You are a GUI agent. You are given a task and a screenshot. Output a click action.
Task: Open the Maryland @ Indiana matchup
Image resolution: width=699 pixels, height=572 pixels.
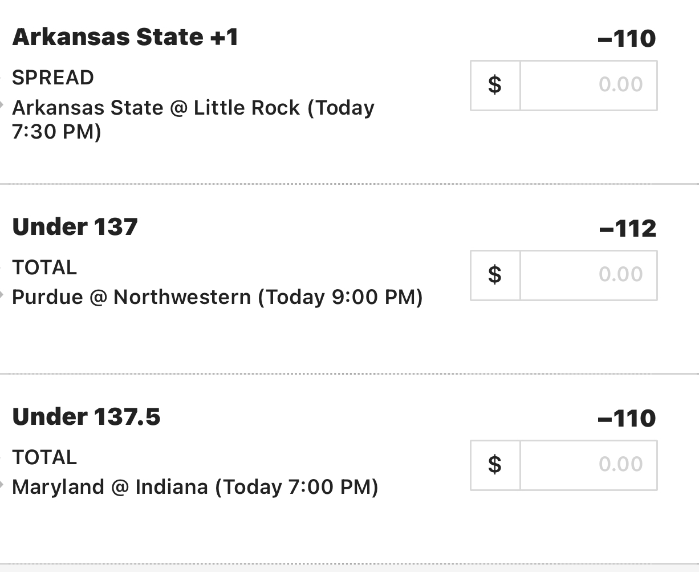click(x=195, y=487)
